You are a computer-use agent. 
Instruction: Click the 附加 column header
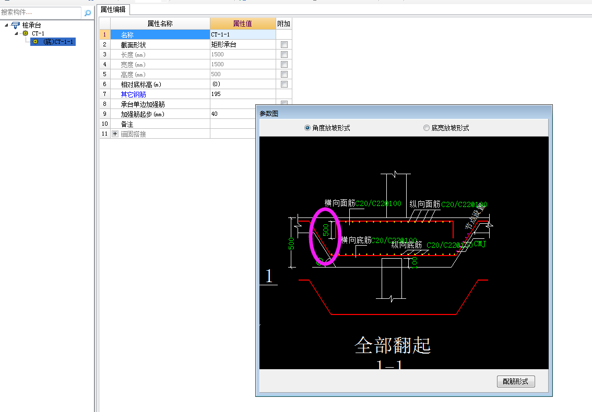284,23
